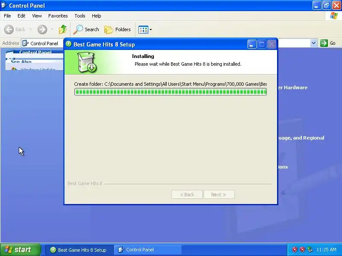Click the Up folder icon in toolbar
Viewport: 342px width, 256px height.
(63, 29)
